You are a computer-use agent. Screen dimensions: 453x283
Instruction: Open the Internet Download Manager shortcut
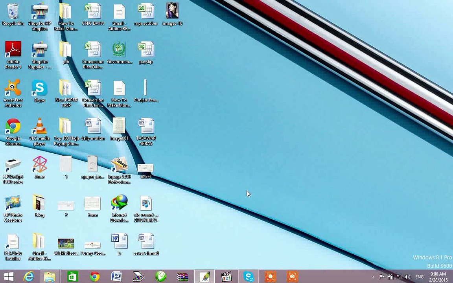pos(119,208)
